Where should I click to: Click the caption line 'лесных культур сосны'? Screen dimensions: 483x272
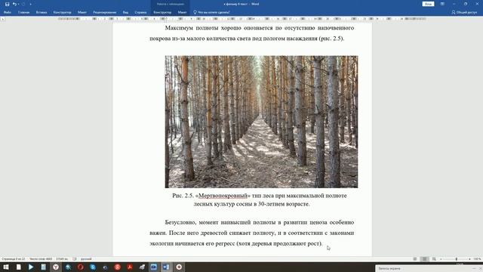pyautogui.click(x=251, y=204)
